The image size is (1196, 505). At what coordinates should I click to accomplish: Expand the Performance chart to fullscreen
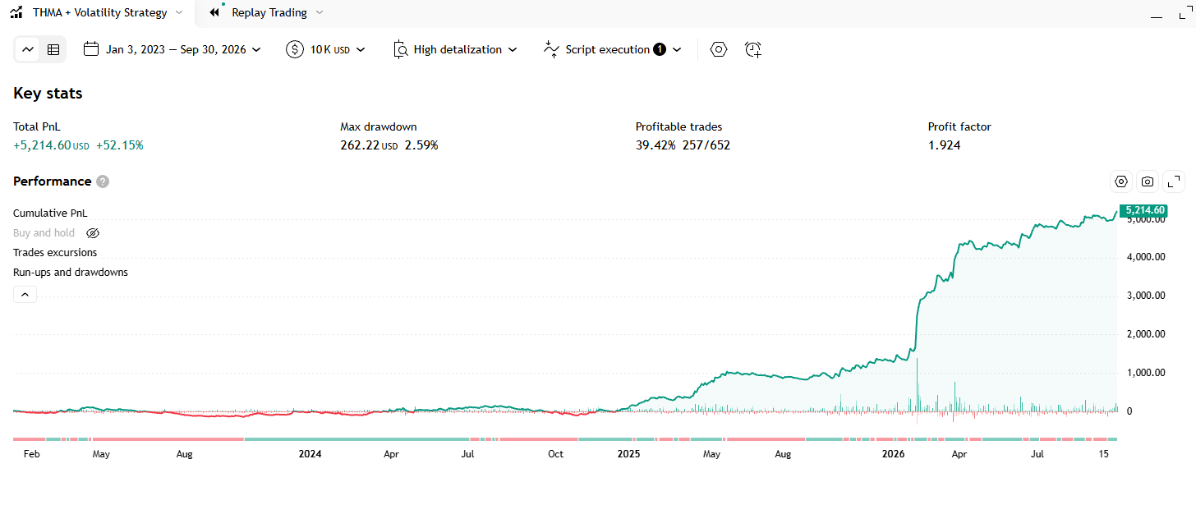coord(1175,181)
